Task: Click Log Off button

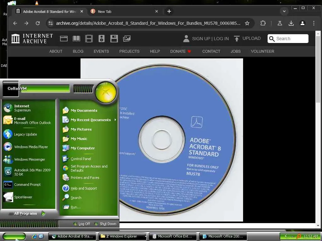Action: click(82, 224)
